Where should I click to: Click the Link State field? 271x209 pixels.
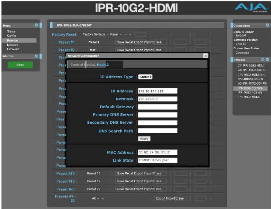pos(158,160)
